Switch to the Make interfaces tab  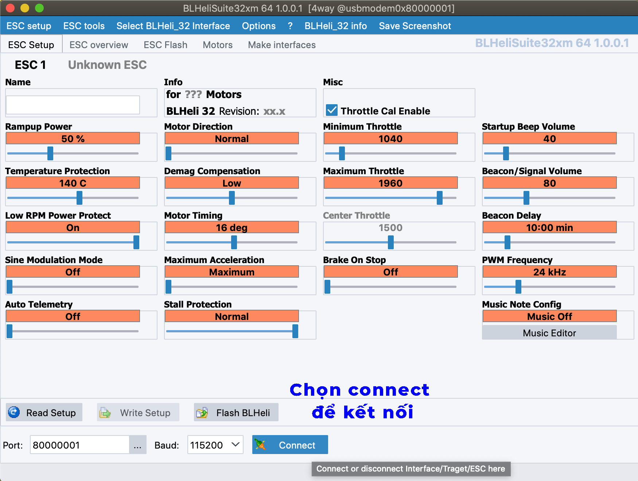282,45
